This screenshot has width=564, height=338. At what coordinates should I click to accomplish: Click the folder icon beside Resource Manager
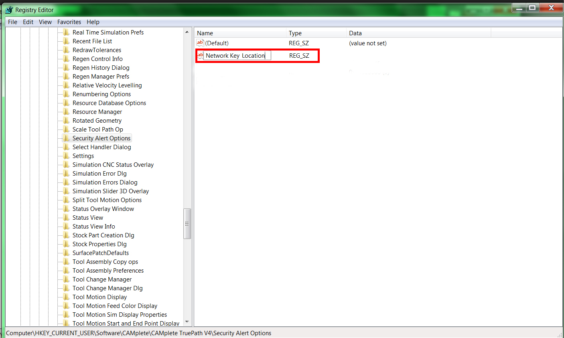[x=67, y=111]
